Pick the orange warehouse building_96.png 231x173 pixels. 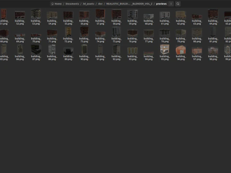click(181, 50)
